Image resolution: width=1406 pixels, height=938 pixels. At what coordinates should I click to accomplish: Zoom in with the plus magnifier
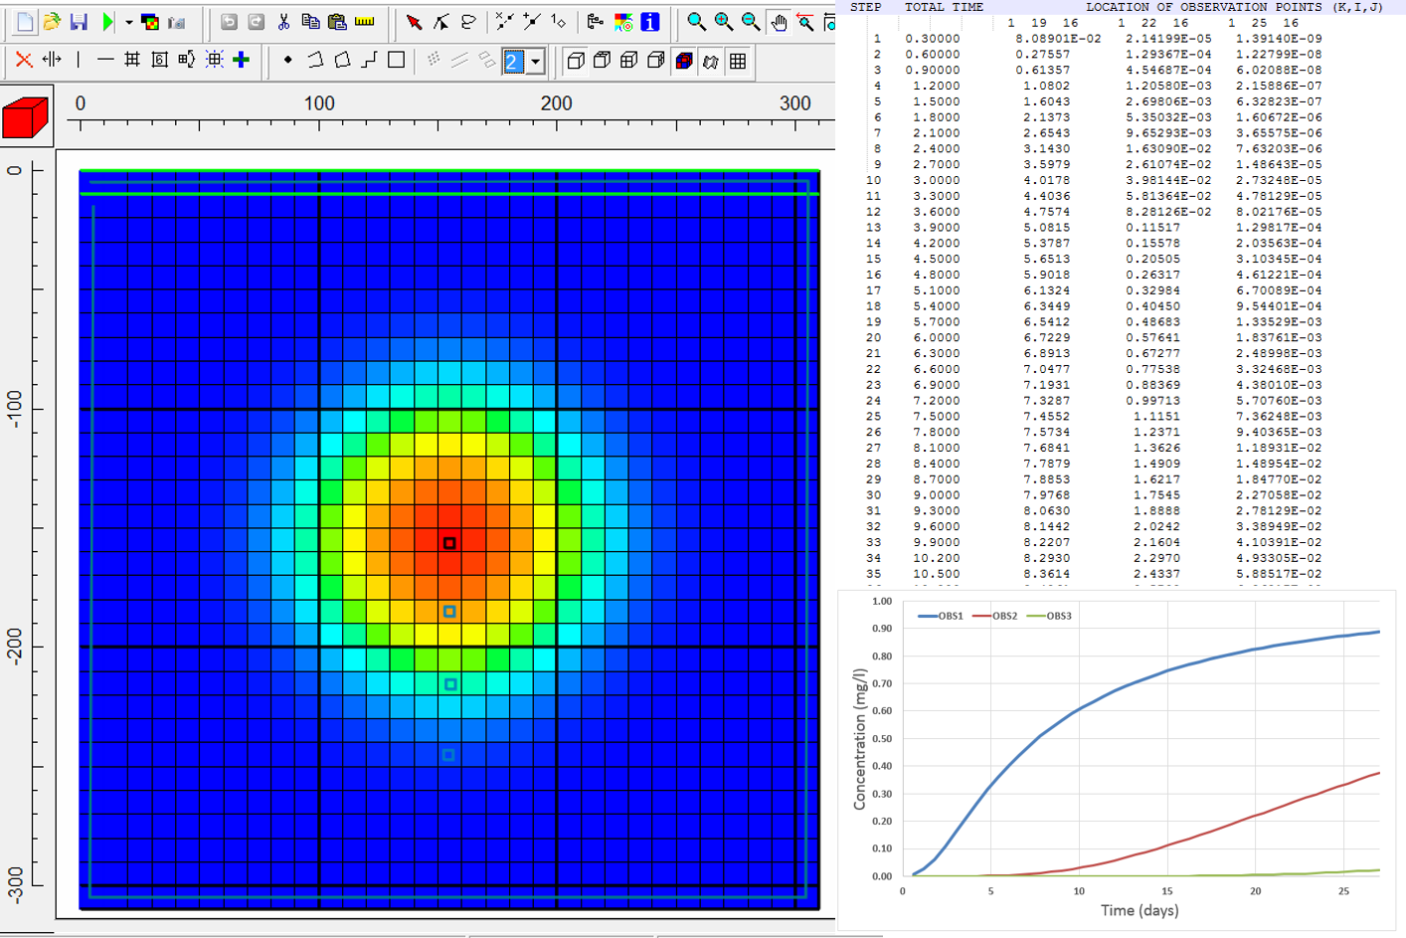[x=724, y=22]
